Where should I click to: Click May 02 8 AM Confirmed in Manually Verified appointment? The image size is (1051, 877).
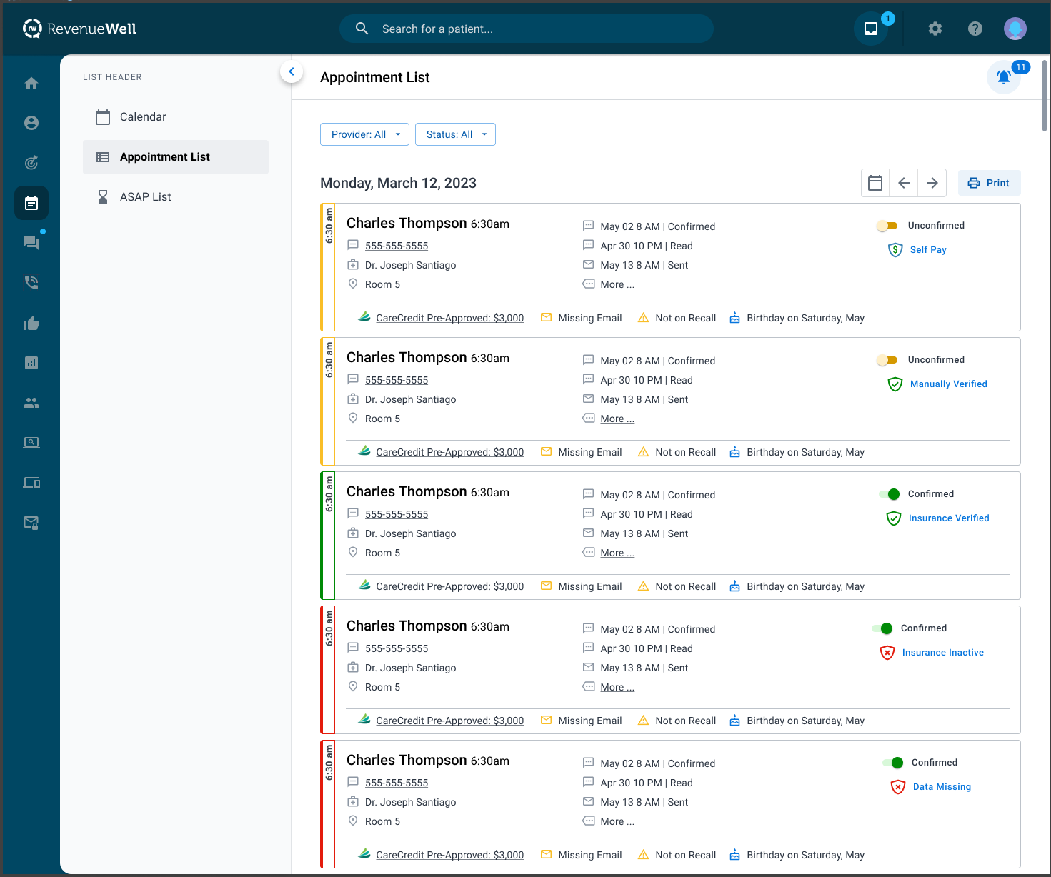658,361
